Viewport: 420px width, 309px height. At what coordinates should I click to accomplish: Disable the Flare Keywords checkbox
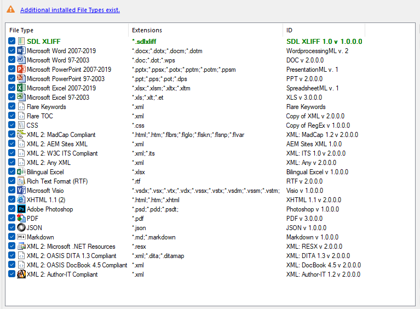11,106
